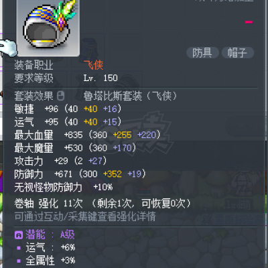Click the Lv. 150 level requirement
The image size is (268, 268).
[100, 78]
